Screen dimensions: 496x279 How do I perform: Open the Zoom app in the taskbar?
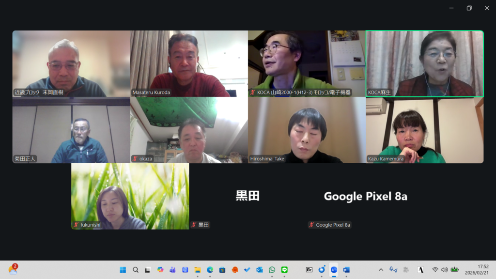pos(334,270)
